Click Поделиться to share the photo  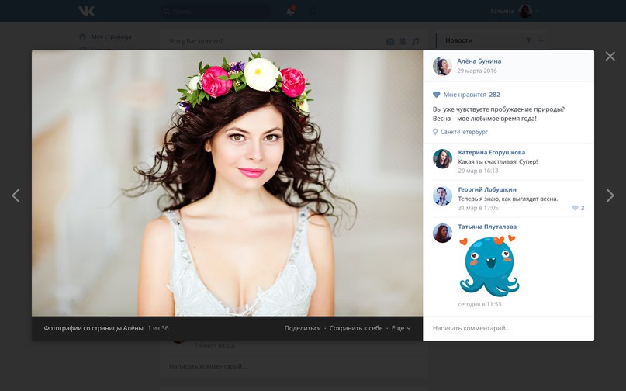click(302, 328)
